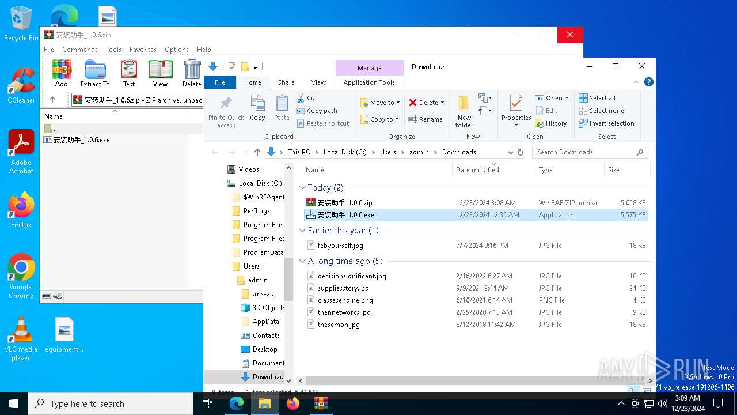Open Microsoft Edge from the taskbar
737x415 pixels.
coord(237,403)
